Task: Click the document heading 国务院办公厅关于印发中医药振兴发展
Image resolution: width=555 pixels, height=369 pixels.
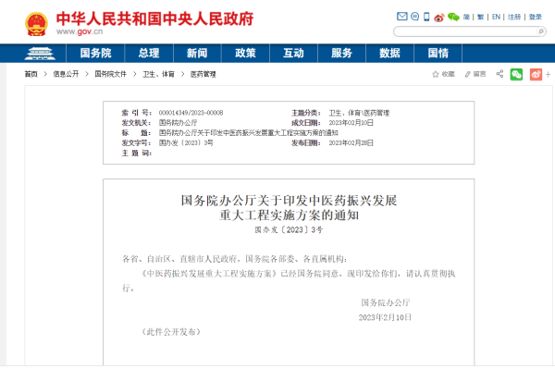Action: coord(289,201)
